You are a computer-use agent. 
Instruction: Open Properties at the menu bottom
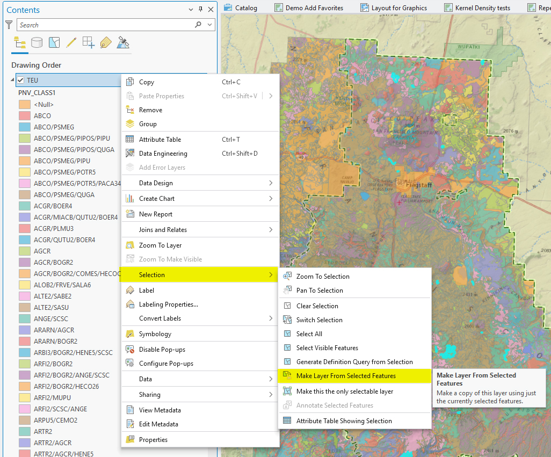200,439
